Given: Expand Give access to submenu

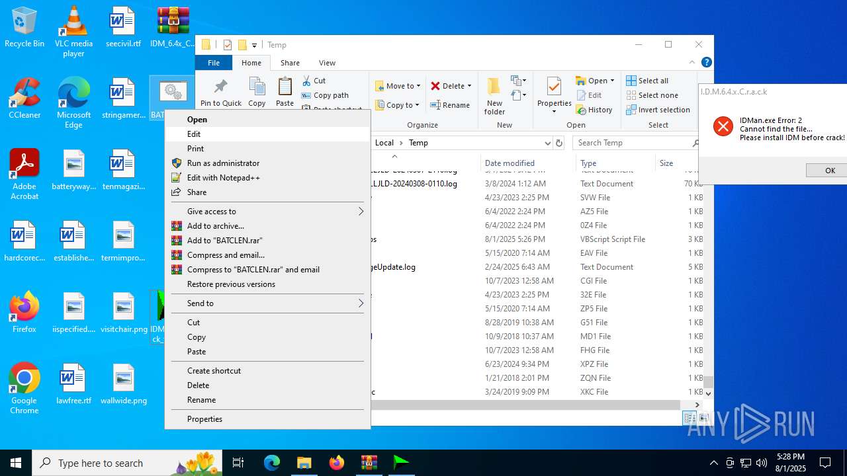Looking at the screenshot, I should coord(267,212).
